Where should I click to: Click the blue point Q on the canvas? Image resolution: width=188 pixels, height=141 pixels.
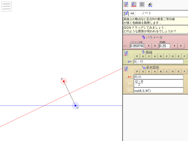pos(75,105)
